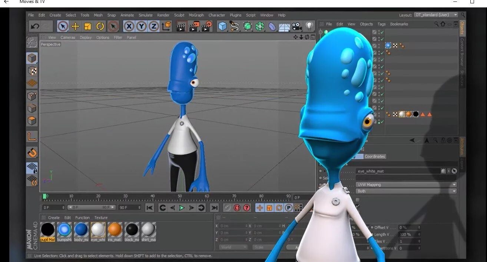Select the Scale tool in the top toolbar
487x262 pixels.
[88, 26]
